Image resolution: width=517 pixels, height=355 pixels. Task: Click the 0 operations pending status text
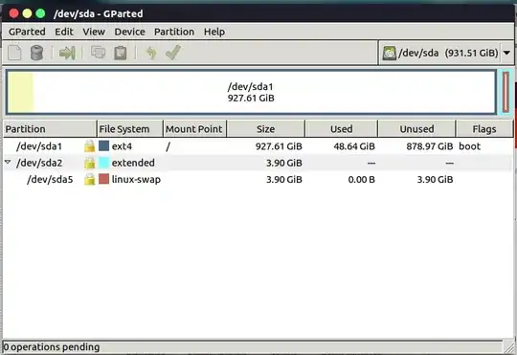tap(52, 347)
